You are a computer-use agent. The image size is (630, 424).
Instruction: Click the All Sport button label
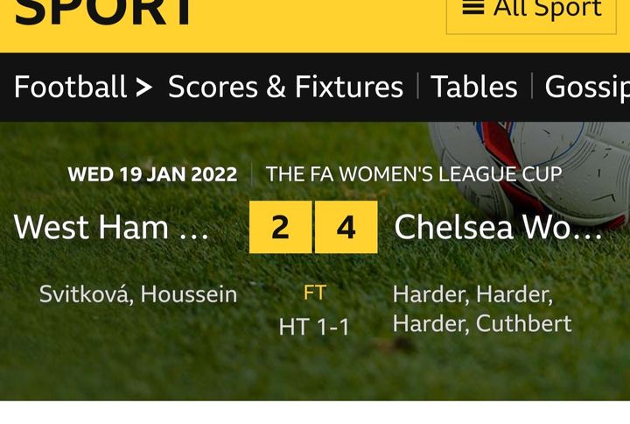click(548, 9)
